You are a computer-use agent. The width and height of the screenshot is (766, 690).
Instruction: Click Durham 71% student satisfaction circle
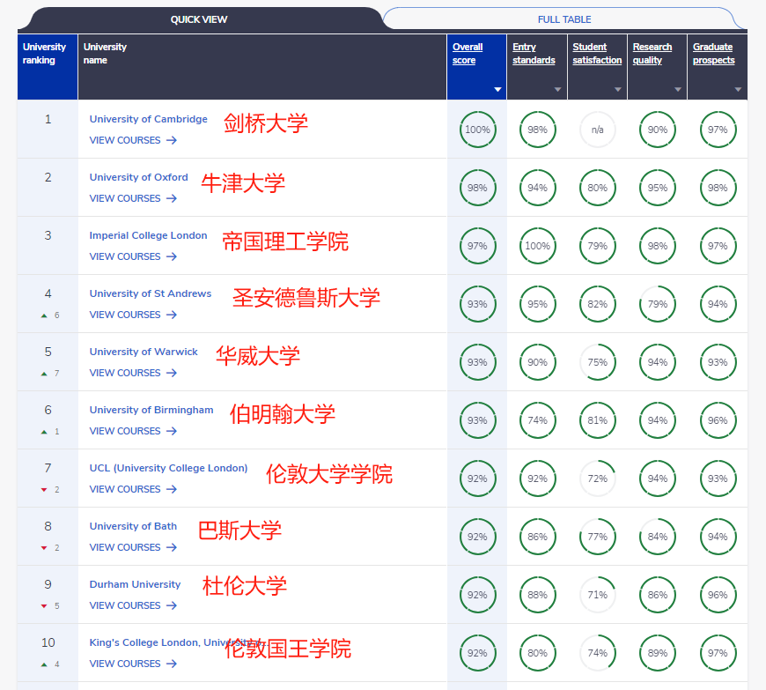pyautogui.click(x=598, y=595)
